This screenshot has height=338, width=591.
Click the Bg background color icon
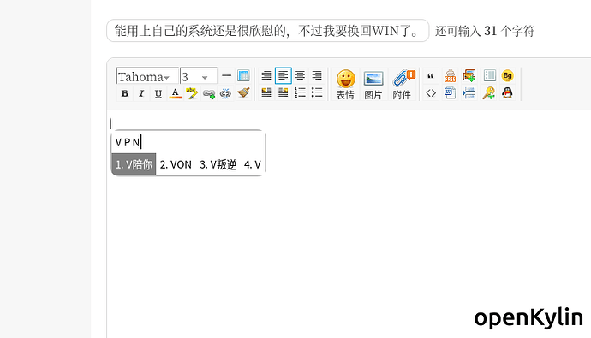508,75
